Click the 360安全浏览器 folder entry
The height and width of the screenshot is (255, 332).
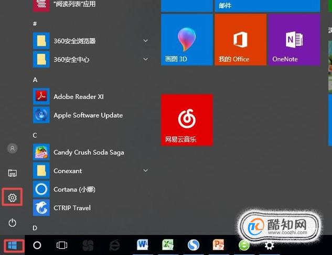pyautogui.click(x=91, y=41)
